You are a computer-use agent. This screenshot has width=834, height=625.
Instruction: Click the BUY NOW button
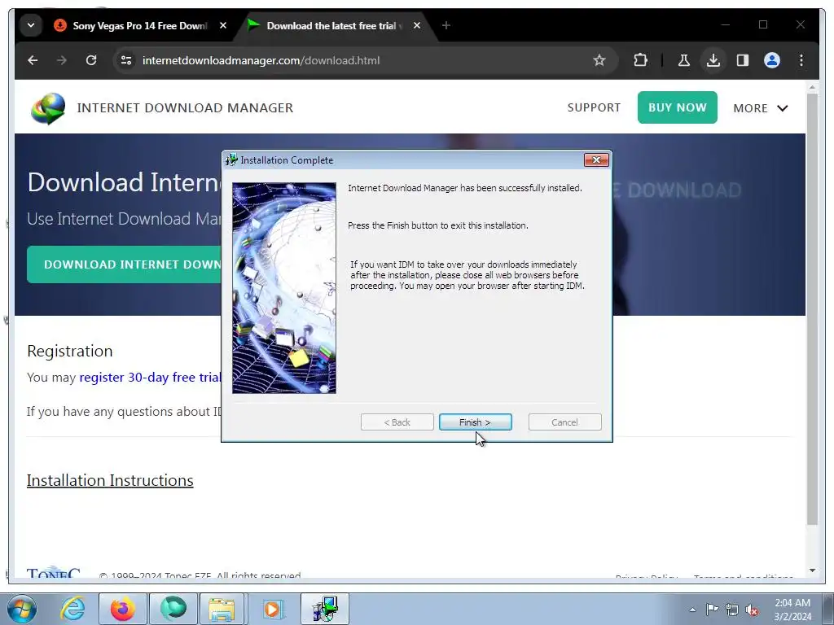pos(677,107)
